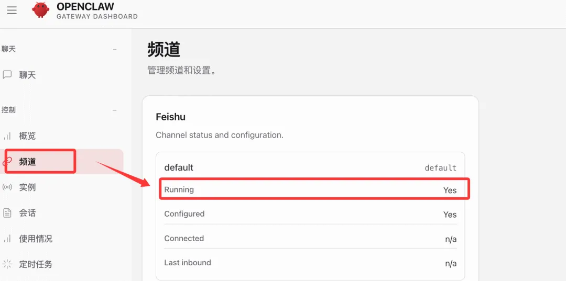Click the document icon beside 会话

tap(7, 213)
